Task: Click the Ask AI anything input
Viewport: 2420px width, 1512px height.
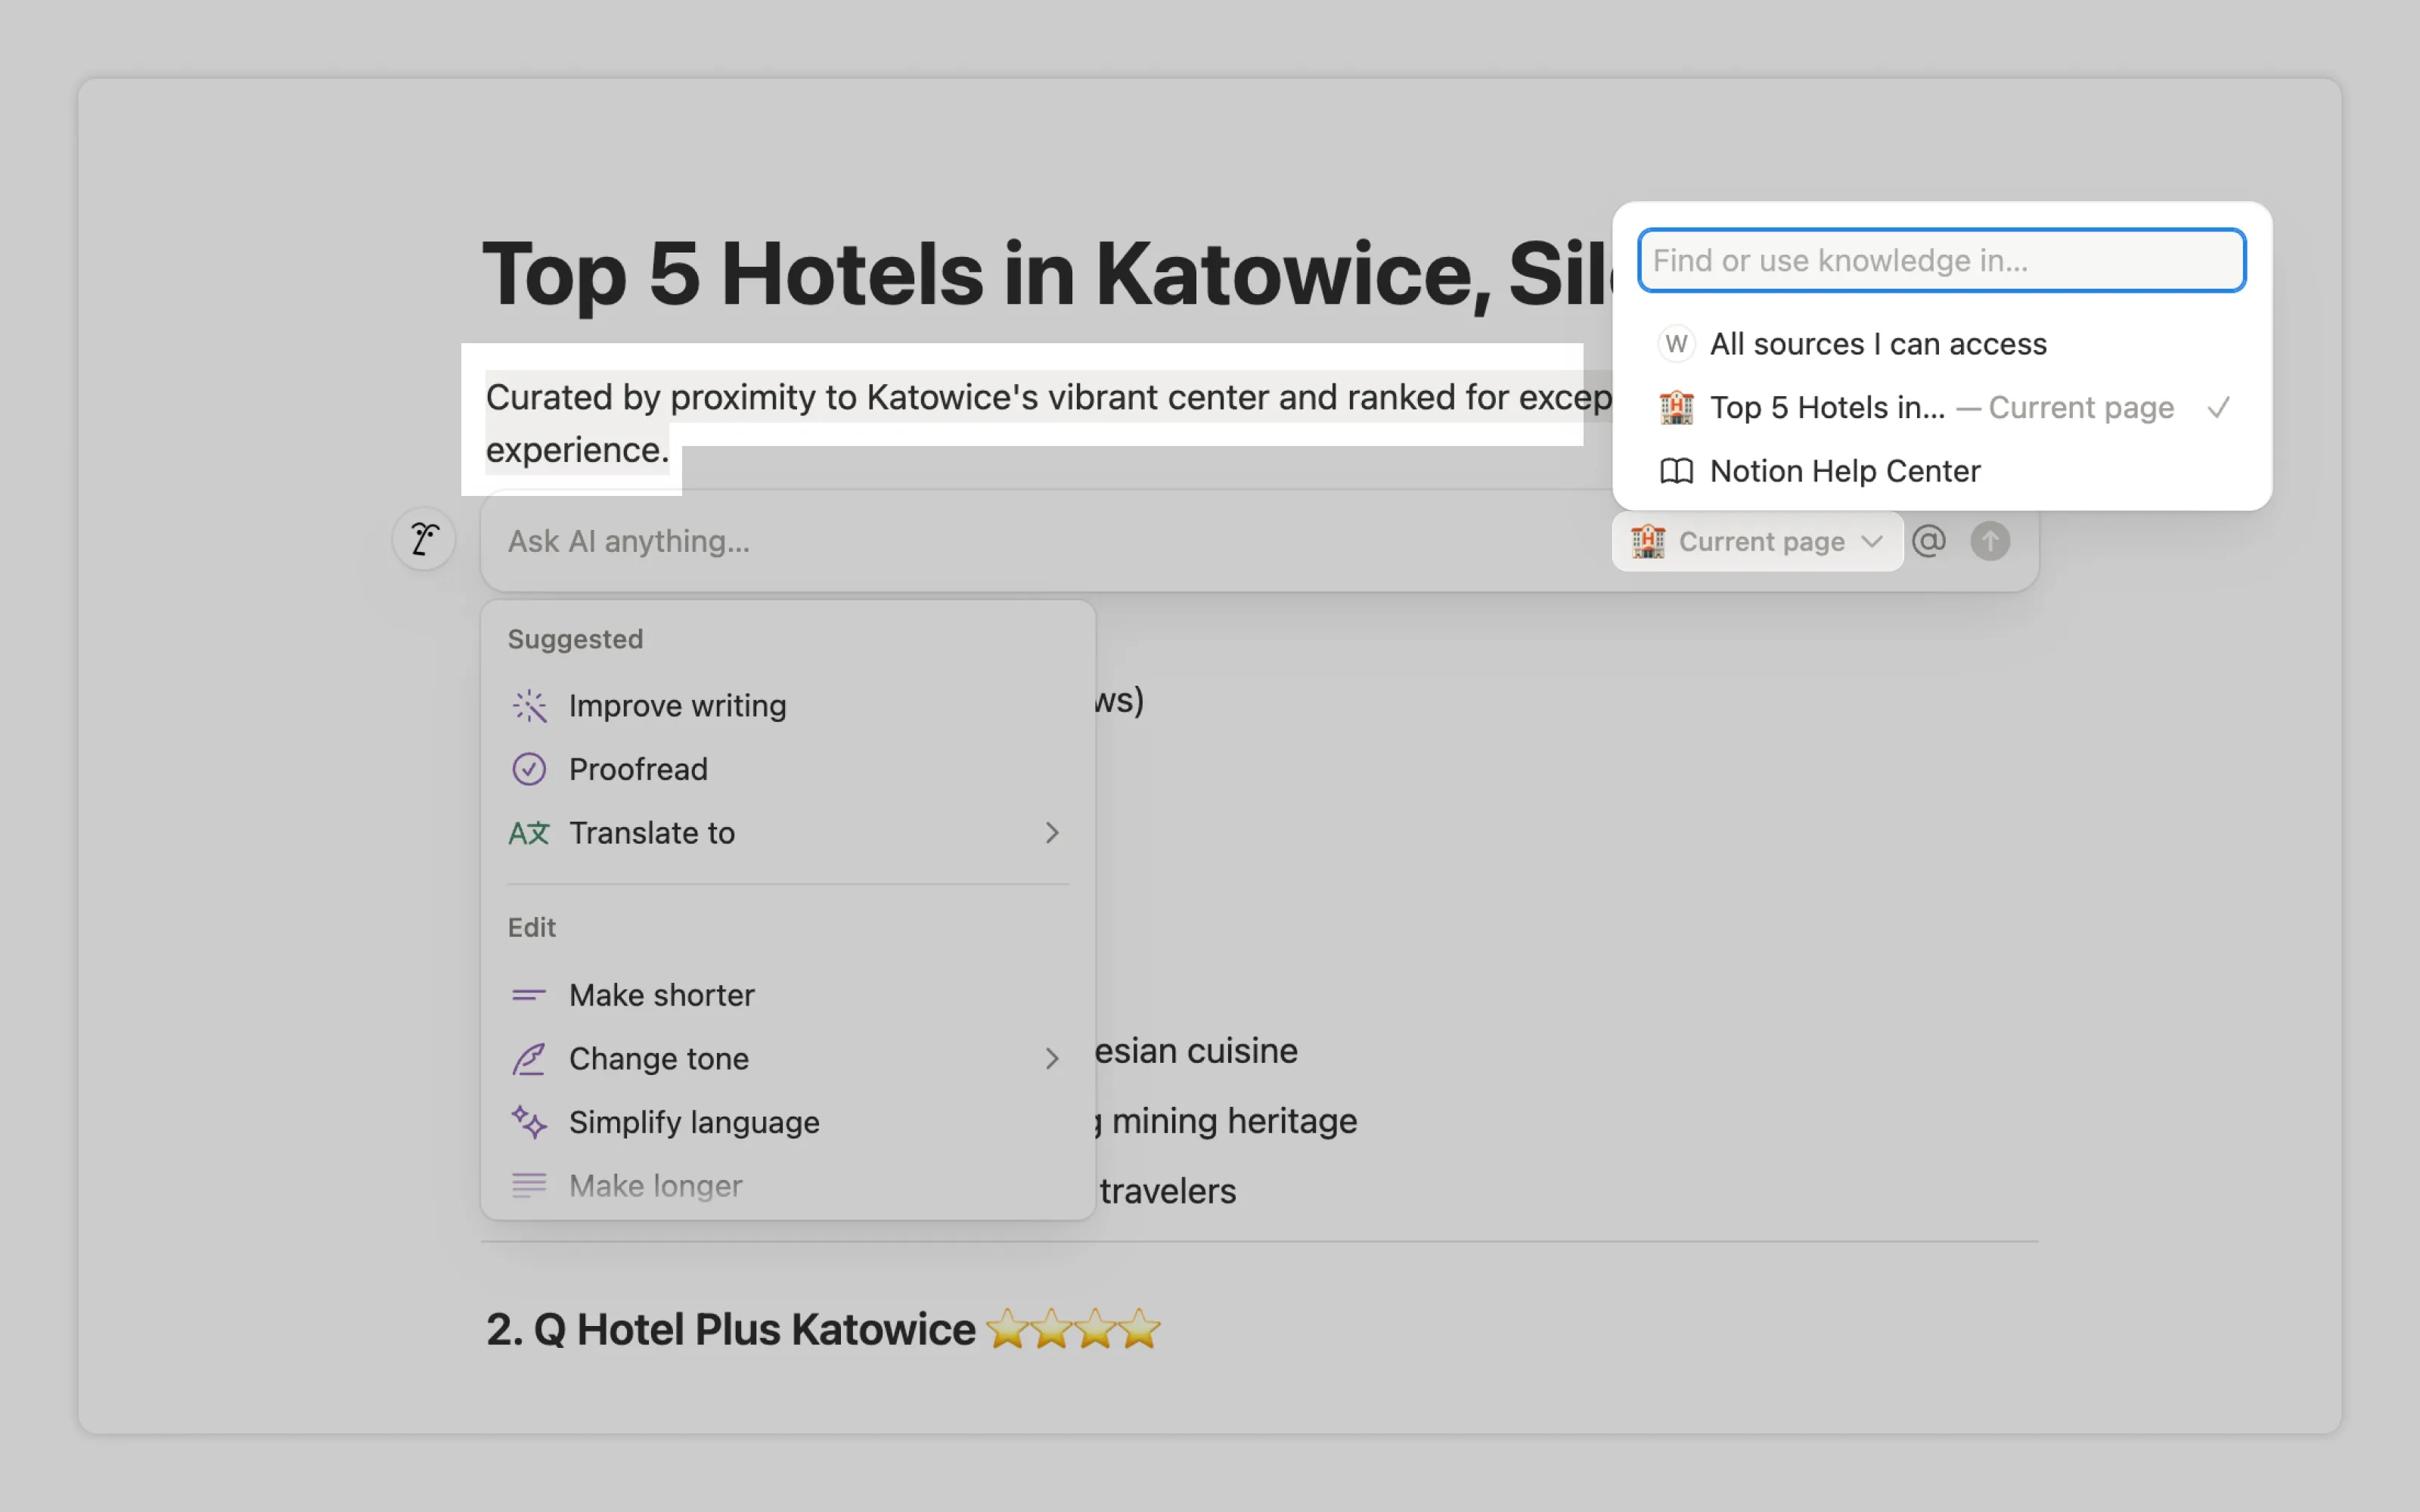Action: 1040,541
